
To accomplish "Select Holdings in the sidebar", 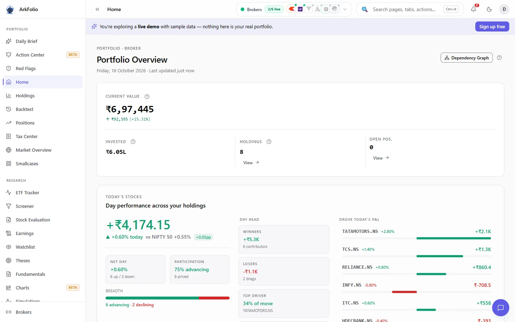I will pyautogui.click(x=43, y=96).
